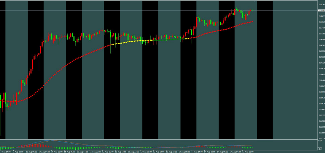Click the chart shift triangle marker at top
325x153 pixels.
tap(255, 1)
